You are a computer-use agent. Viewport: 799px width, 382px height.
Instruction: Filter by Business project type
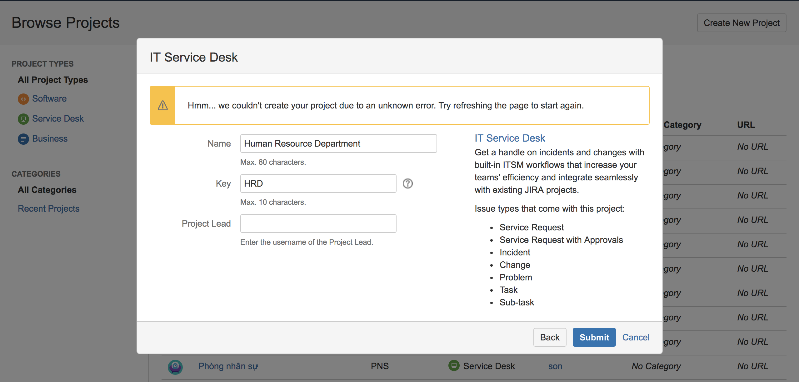(x=50, y=138)
